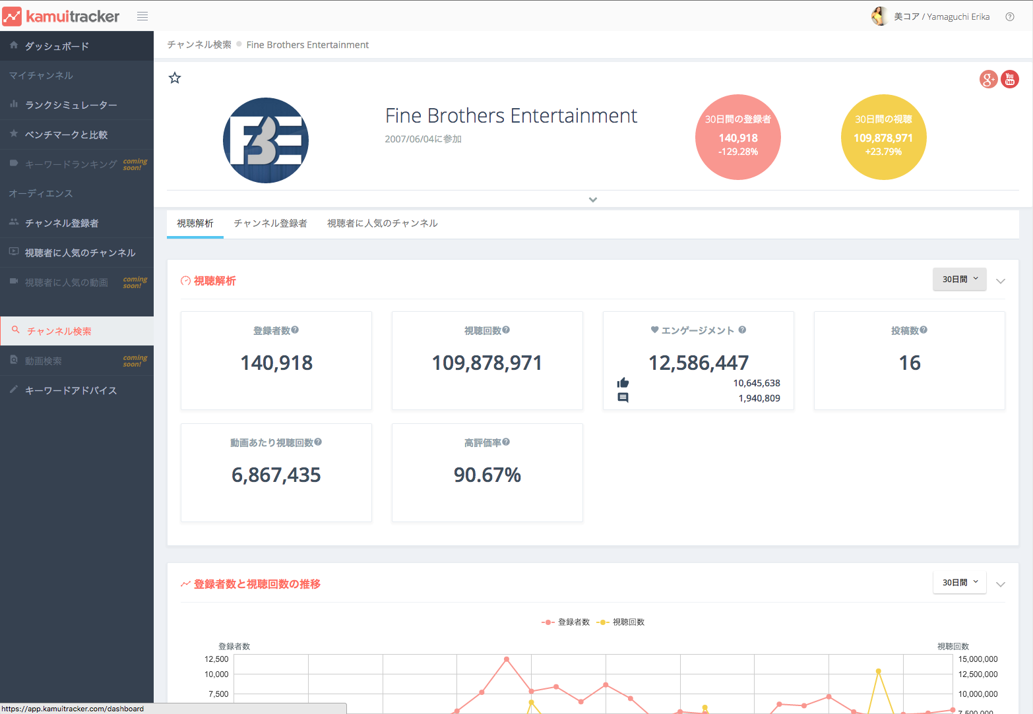The width and height of the screenshot is (1033, 714).
Task: Open ランクシミュレーター in sidebar
Action: 77,105
